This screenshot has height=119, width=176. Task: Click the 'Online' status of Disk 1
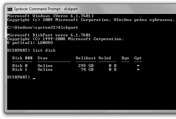pyautogui.click(x=45, y=70)
